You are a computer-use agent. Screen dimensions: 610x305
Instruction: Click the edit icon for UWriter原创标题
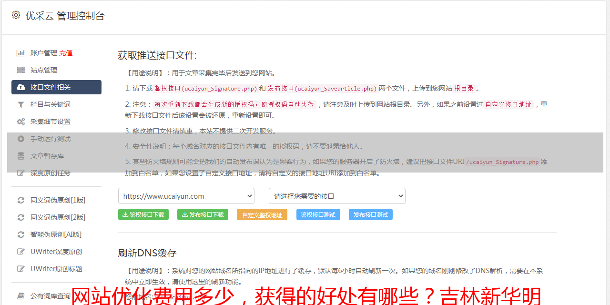coord(21,269)
